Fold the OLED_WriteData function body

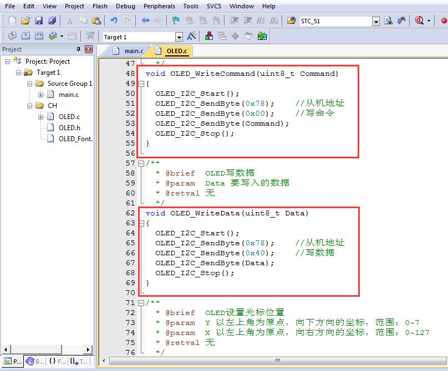141,224
